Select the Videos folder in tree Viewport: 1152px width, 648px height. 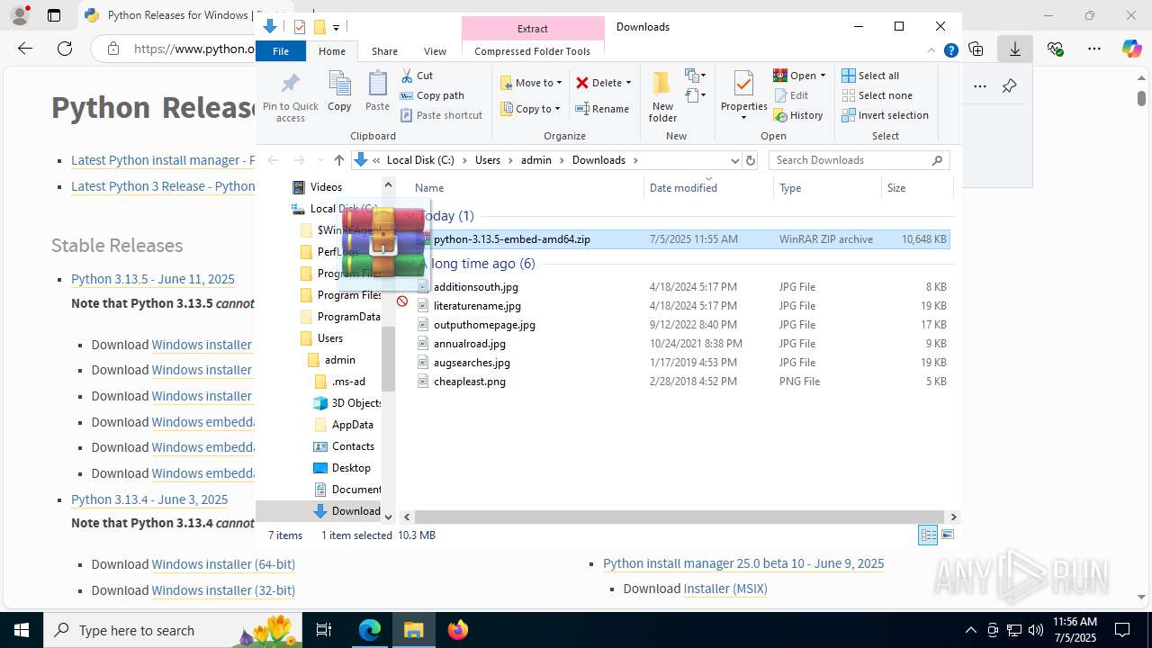tap(326, 187)
